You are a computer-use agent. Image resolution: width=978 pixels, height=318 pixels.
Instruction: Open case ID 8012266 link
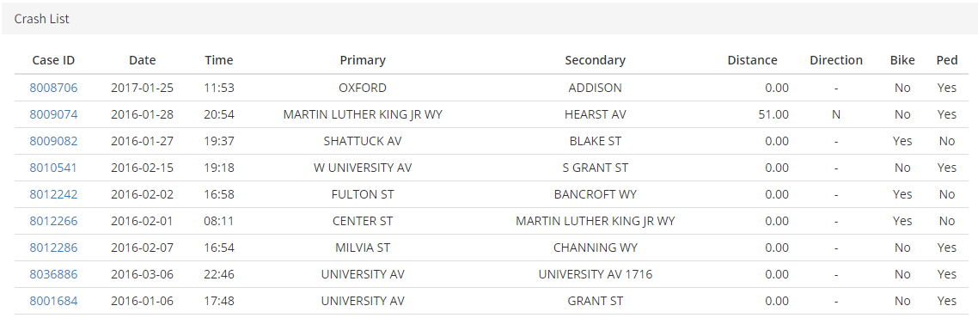point(53,222)
